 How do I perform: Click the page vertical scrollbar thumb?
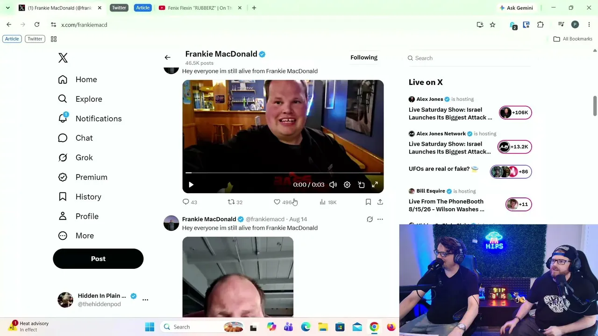595,106
